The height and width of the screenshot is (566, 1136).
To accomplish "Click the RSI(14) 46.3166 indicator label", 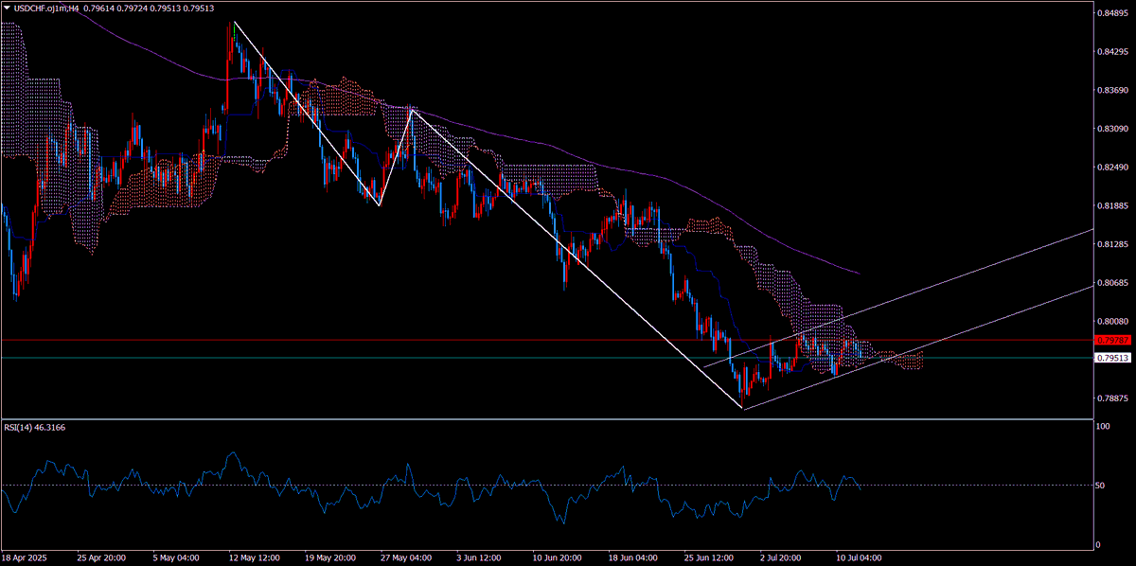I will (x=33, y=428).
